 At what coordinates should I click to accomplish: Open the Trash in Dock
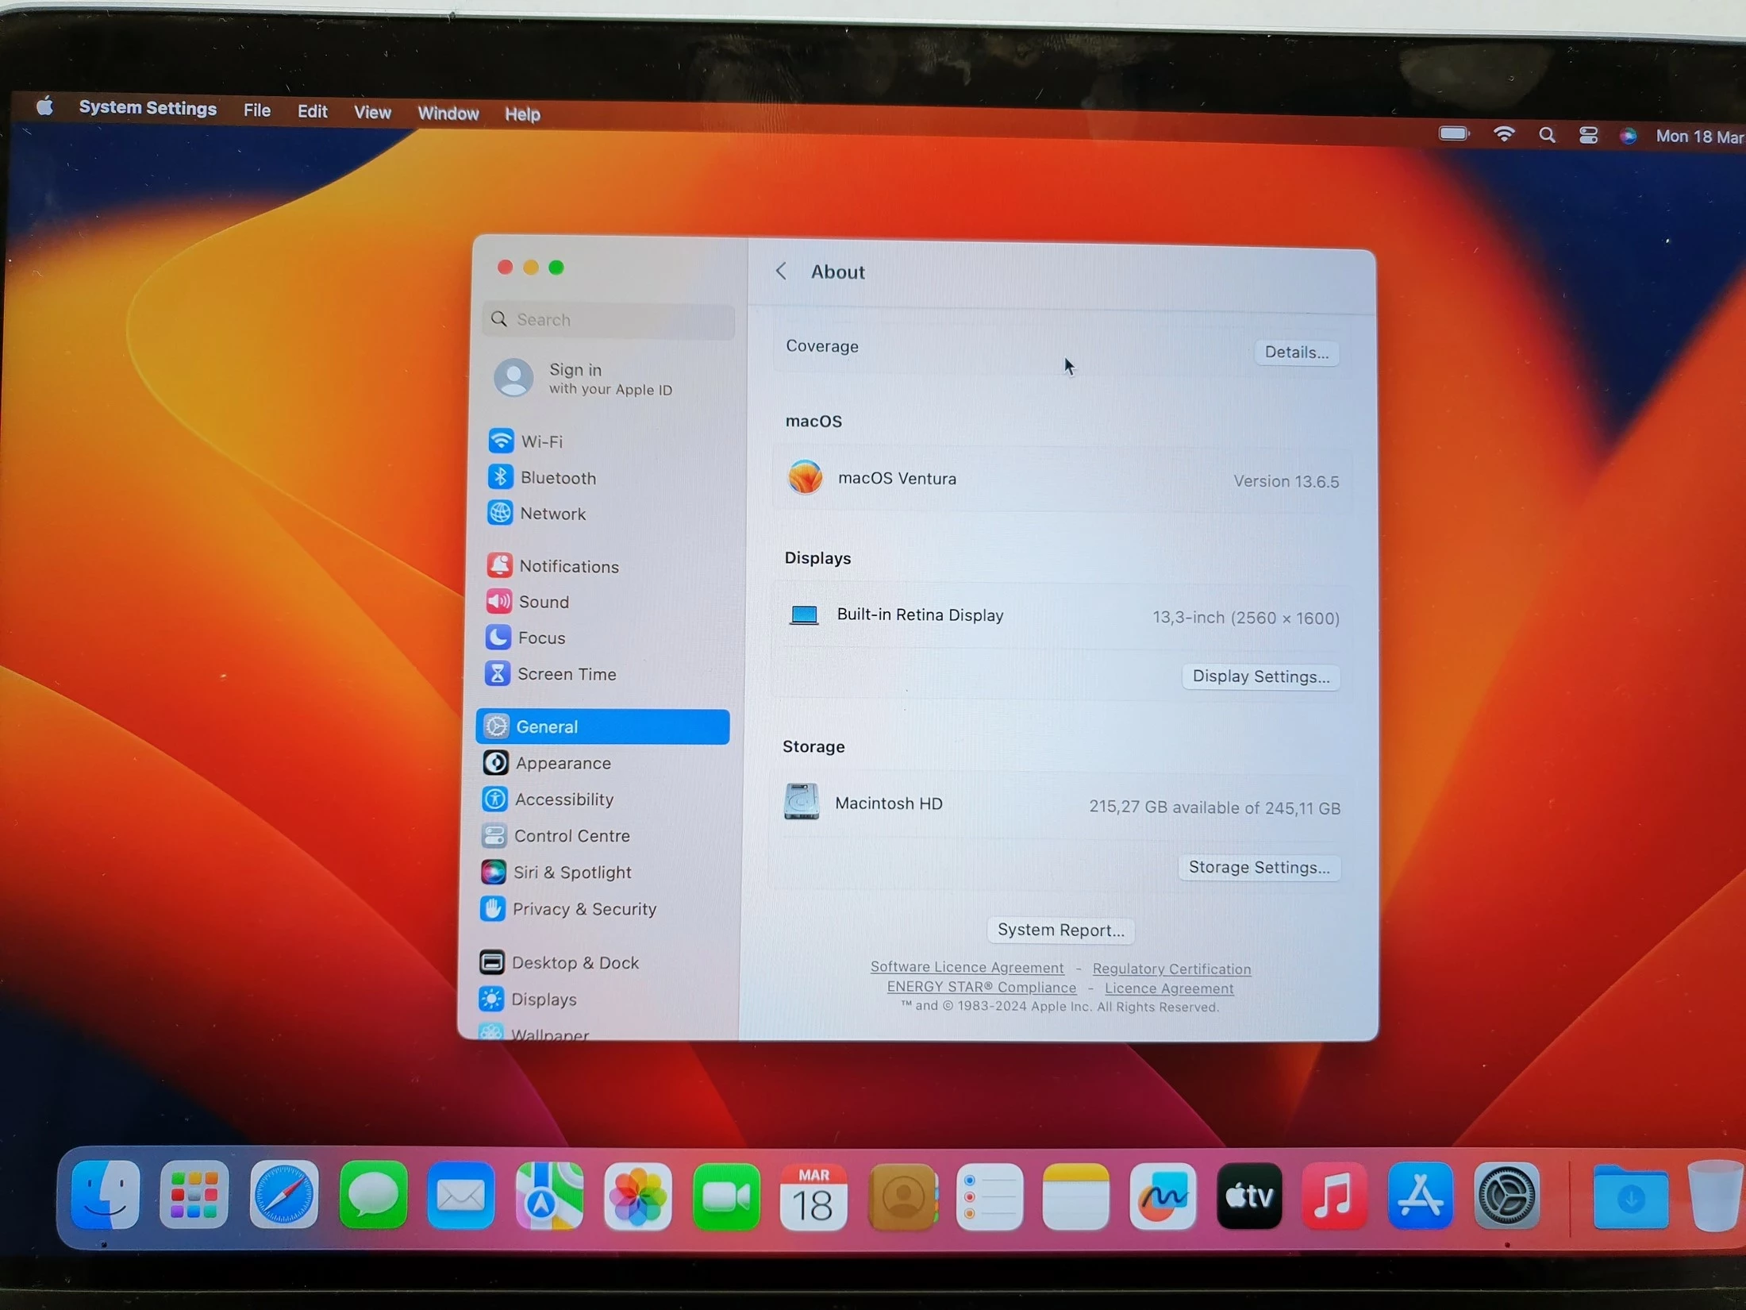pos(1716,1196)
